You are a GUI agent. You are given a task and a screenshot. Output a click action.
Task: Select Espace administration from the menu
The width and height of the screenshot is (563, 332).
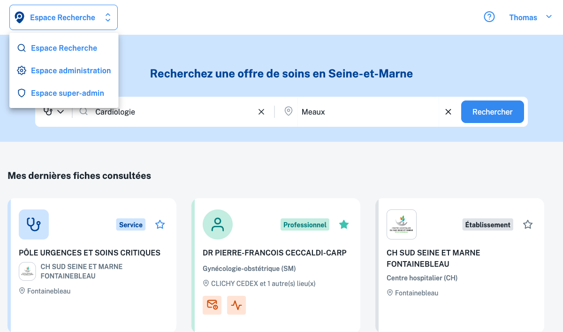click(x=70, y=70)
